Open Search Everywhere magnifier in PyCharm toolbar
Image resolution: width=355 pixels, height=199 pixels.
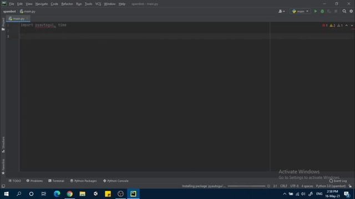(x=344, y=11)
